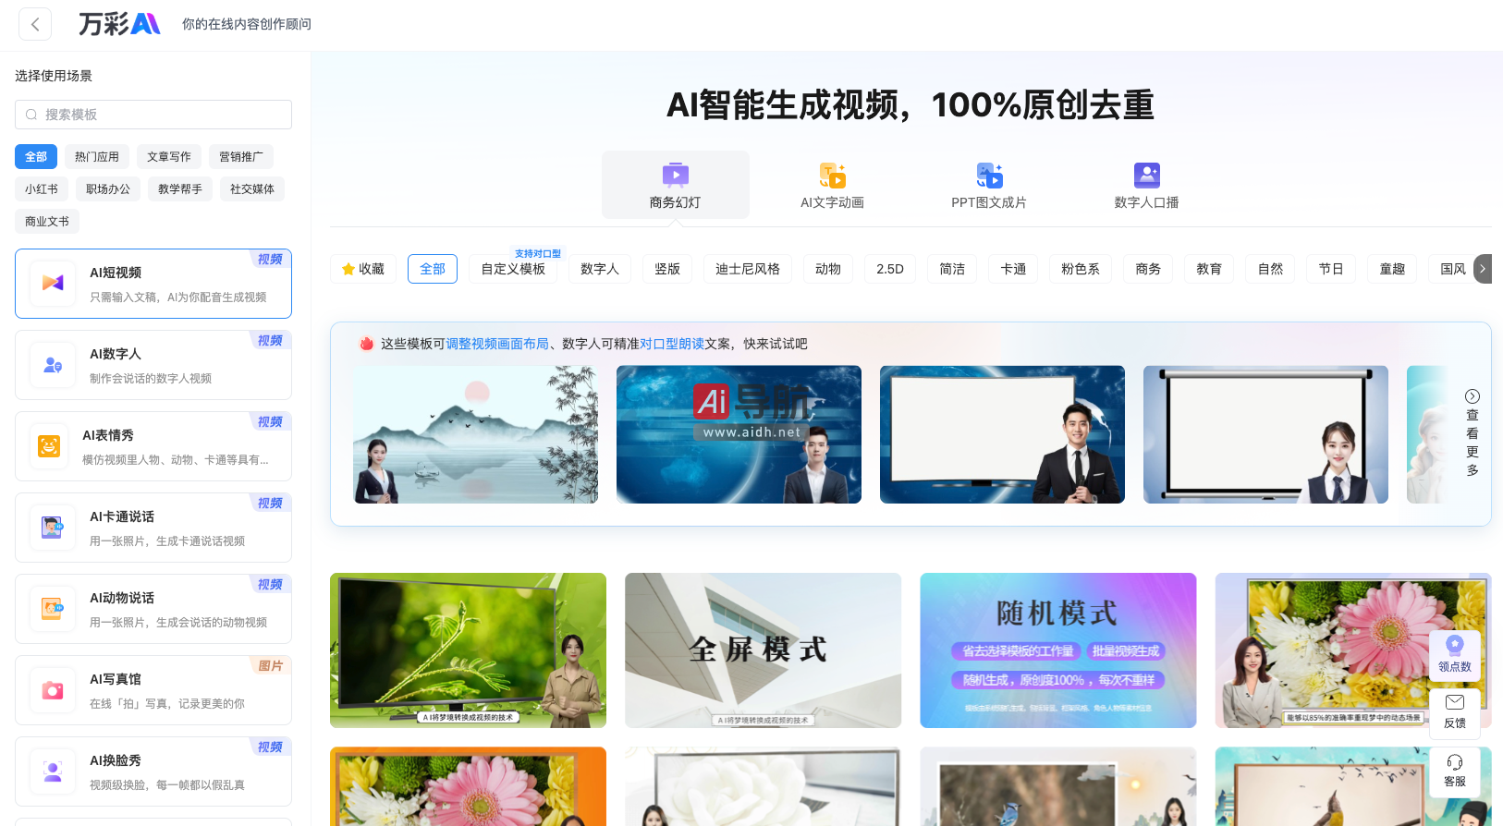Open the AI短视频 scene card

click(x=153, y=284)
